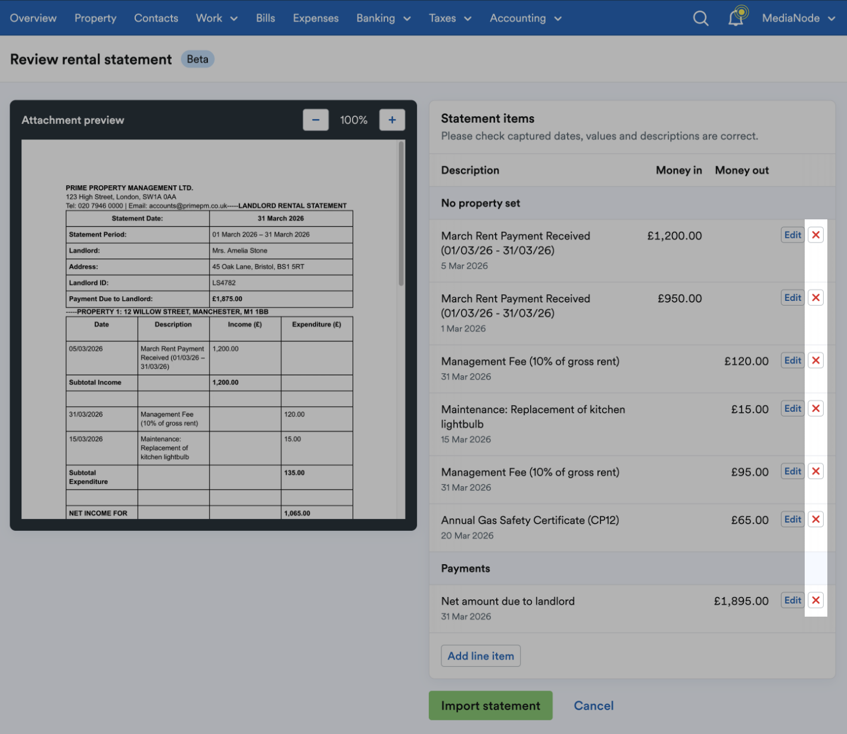This screenshot has width=847, height=734.
Task: Open the Expenses menu item
Action: tap(316, 18)
